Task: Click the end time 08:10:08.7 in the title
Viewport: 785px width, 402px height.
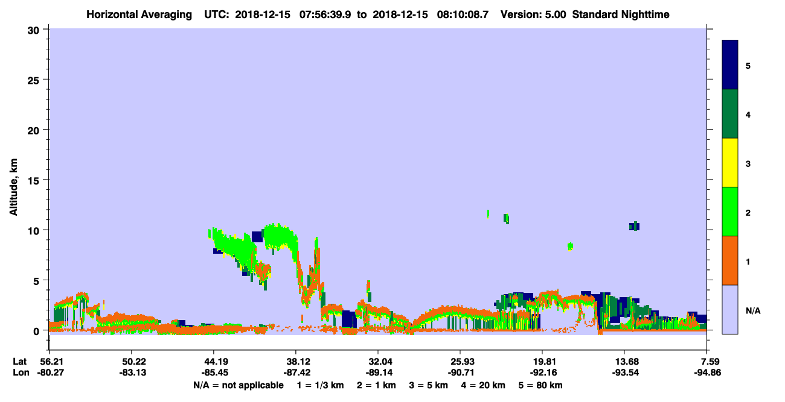Action: coord(464,14)
